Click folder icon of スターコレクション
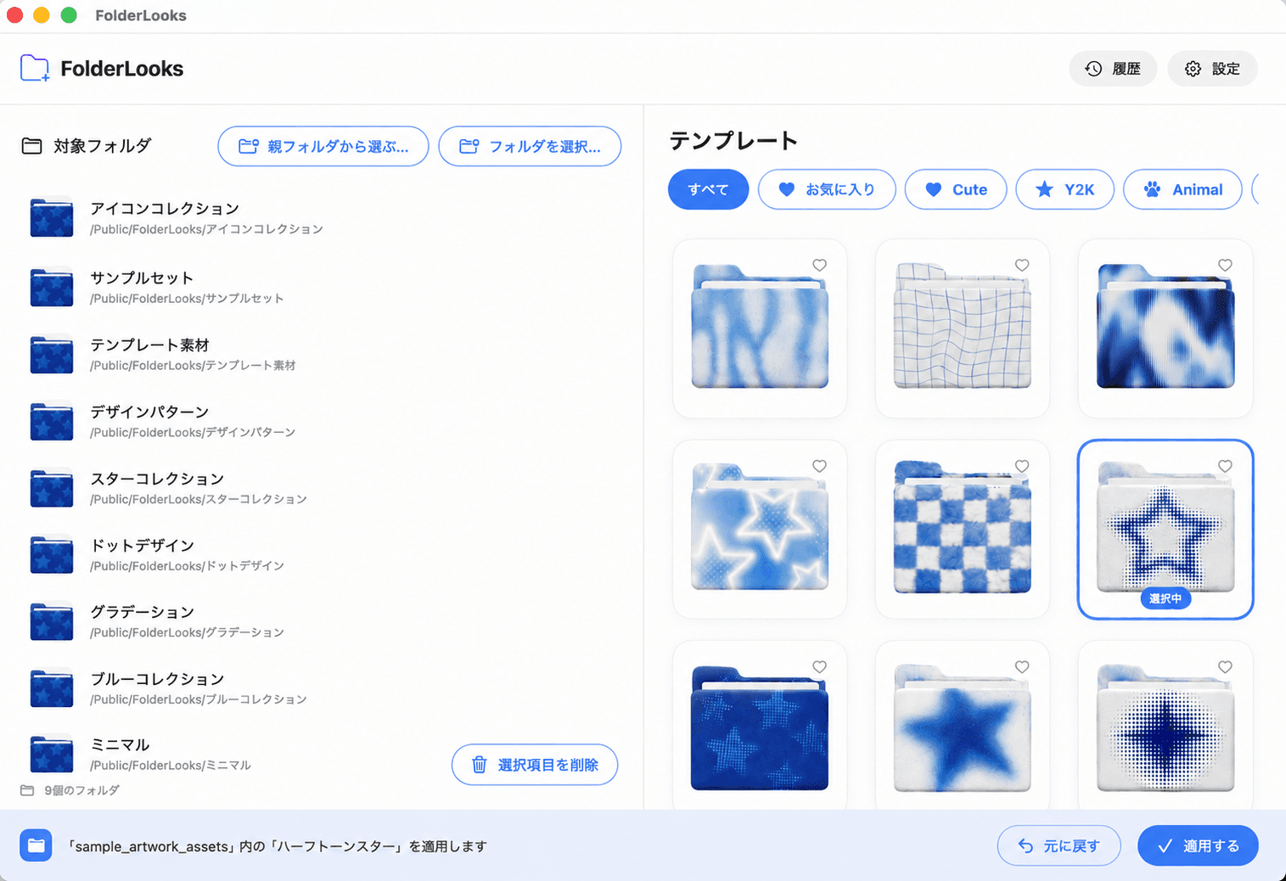Viewport: 1286px width, 881px height. click(x=52, y=488)
